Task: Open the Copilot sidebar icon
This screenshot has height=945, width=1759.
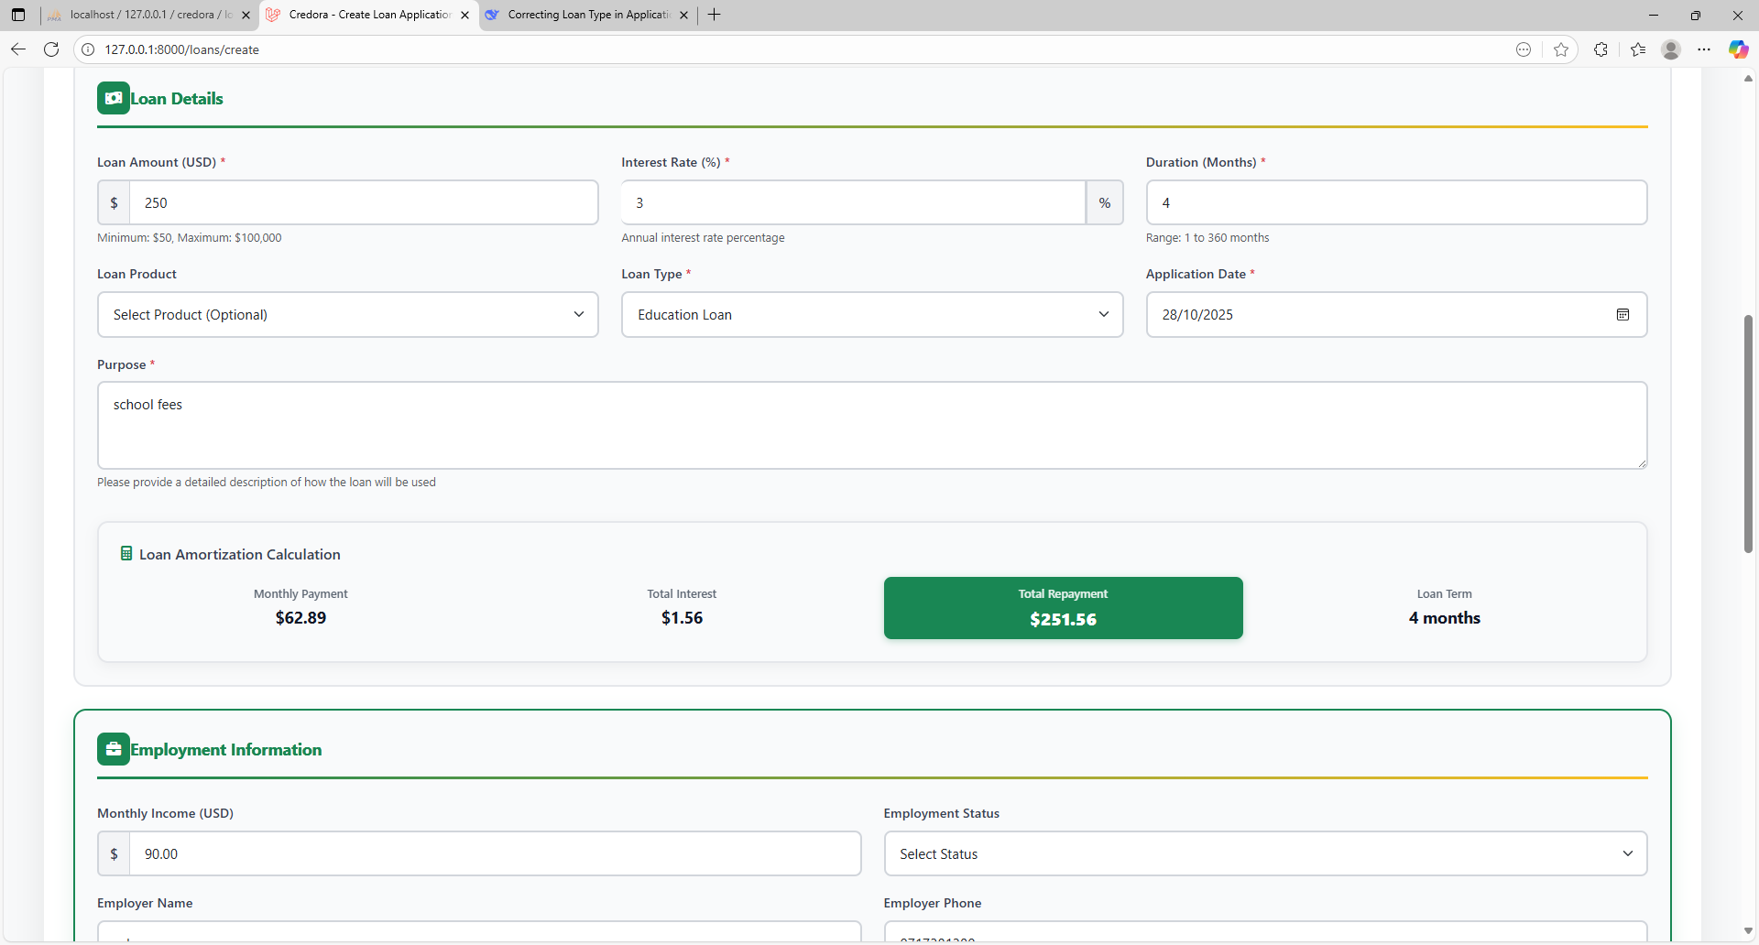Action: pyautogui.click(x=1738, y=49)
